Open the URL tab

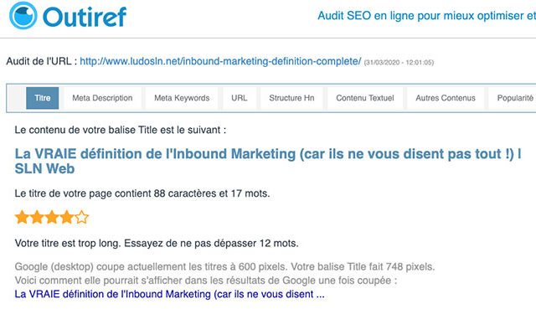pos(240,98)
